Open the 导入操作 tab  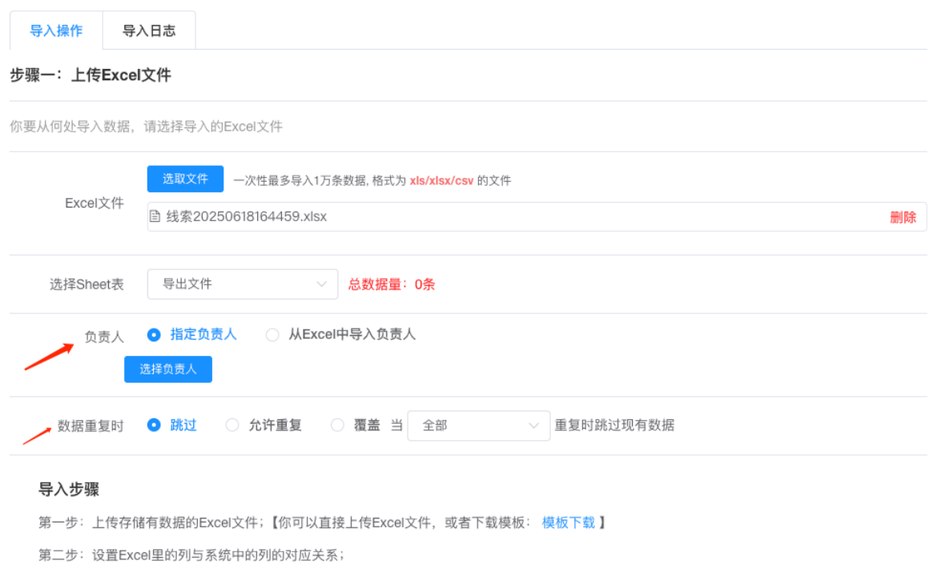point(56,31)
